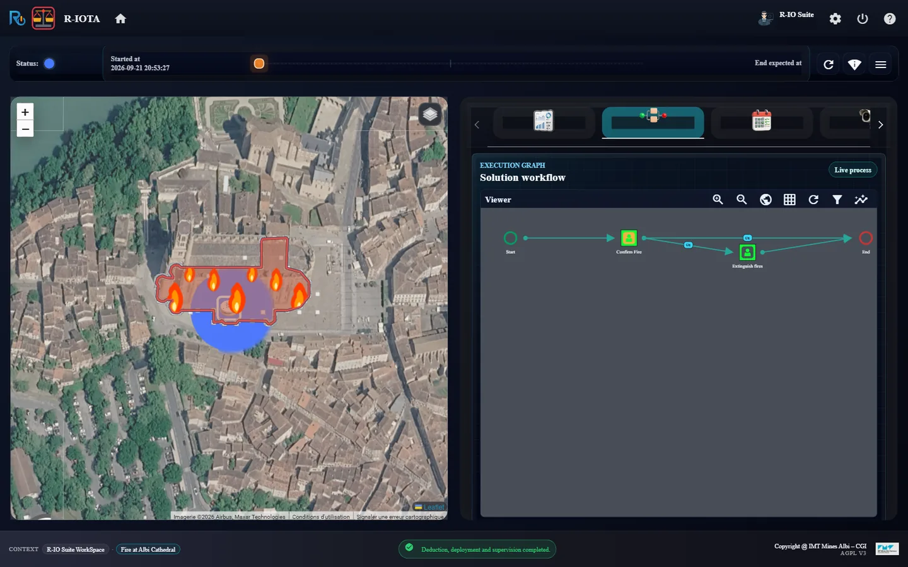Image resolution: width=908 pixels, height=567 pixels.
Task: Click the End event node
Action: 866,238
